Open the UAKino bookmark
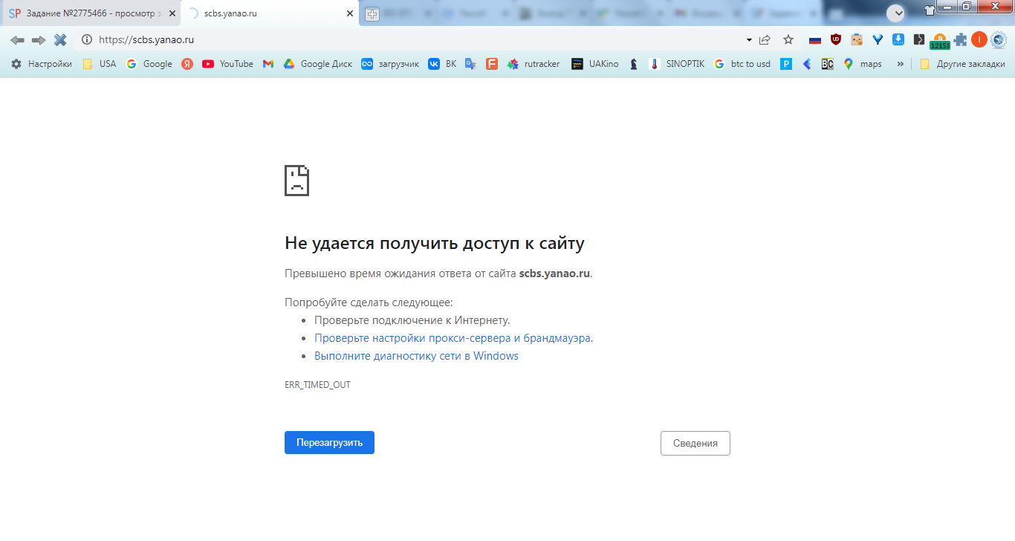The height and width of the screenshot is (541, 1015). coord(595,64)
